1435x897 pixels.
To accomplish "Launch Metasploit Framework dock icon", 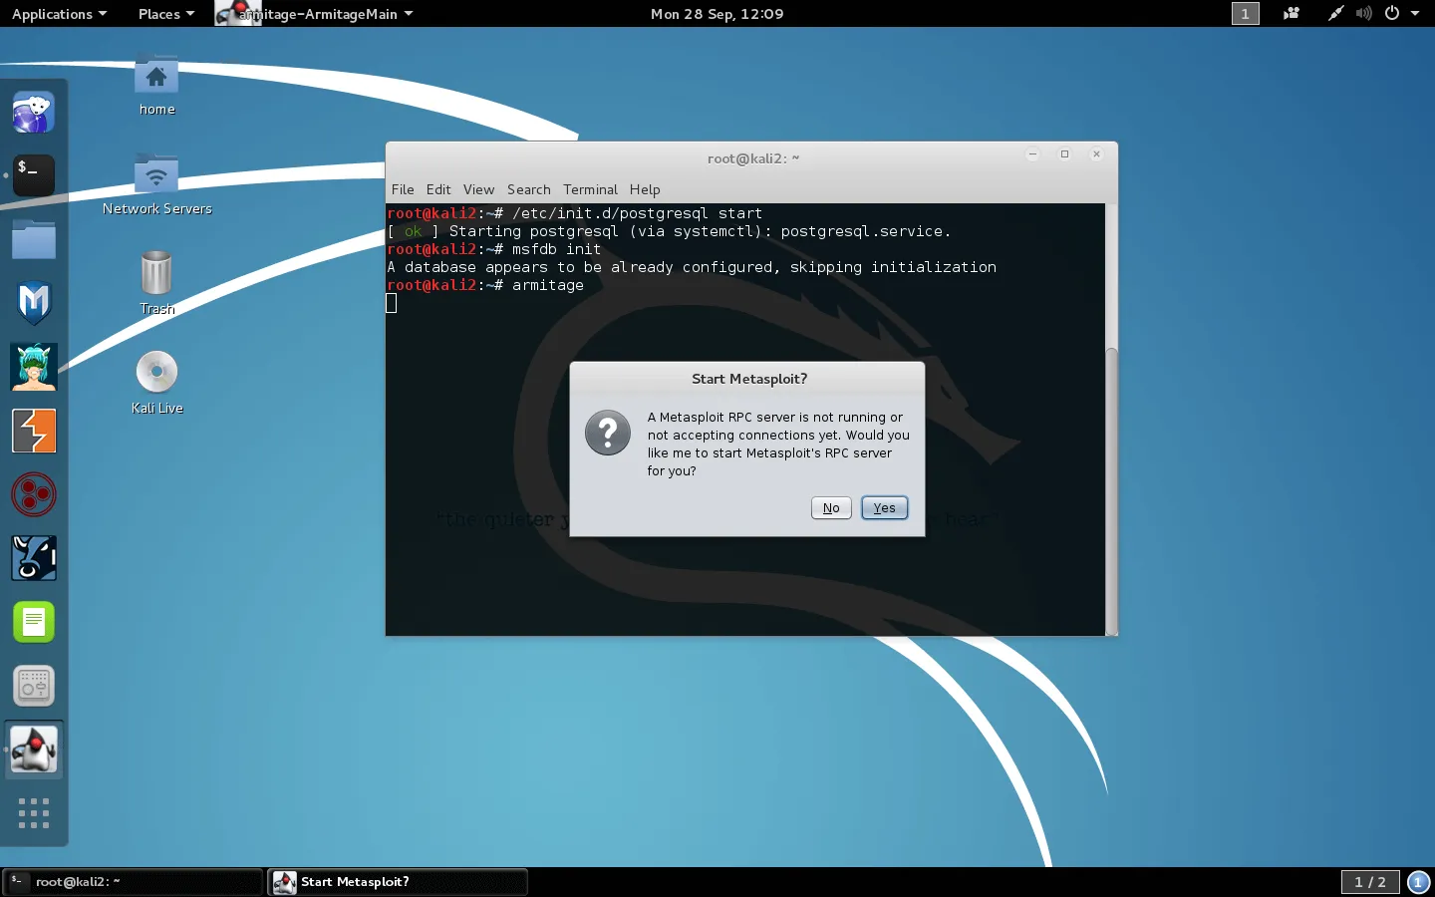I will (x=34, y=303).
